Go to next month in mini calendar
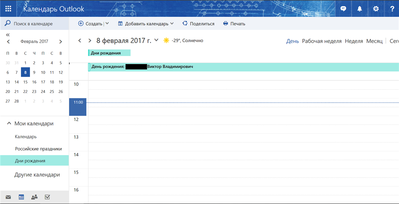 (x=60, y=42)
